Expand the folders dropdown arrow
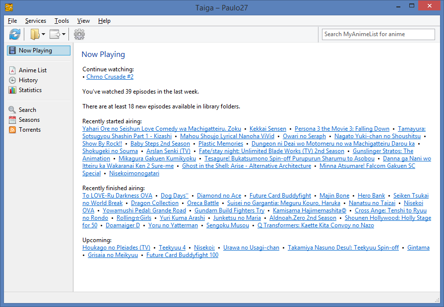Viewport: 444px width, 307px height. click(43, 34)
